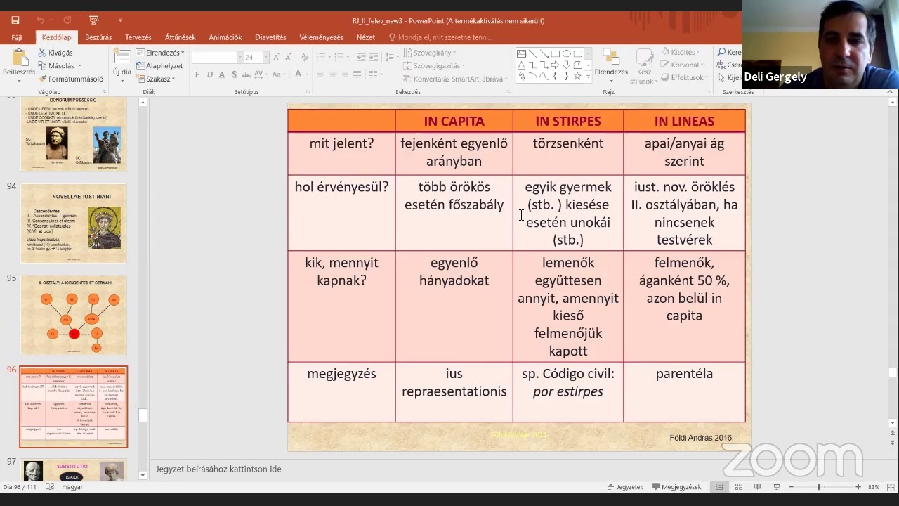Image resolution: width=899 pixels, height=506 pixels.
Task: Switch to slide sorter view icon
Action: coord(738,487)
